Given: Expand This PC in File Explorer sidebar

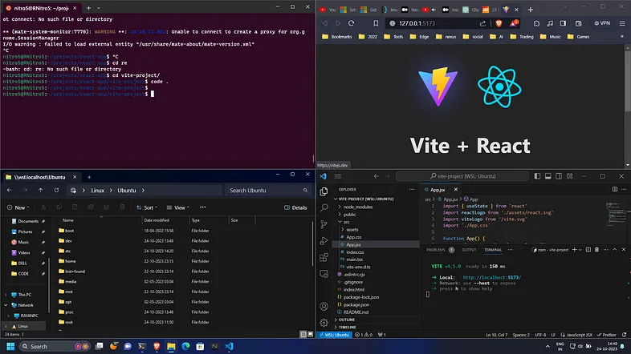Looking at the screenshot, I should (x=6, y=295).
